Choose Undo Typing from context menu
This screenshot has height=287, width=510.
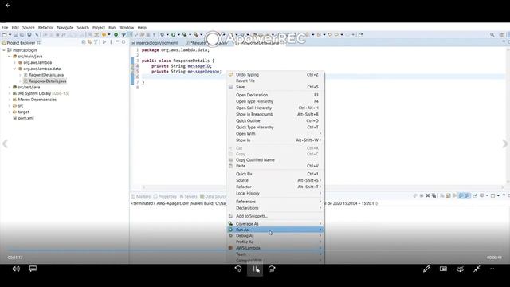point(275,74)
